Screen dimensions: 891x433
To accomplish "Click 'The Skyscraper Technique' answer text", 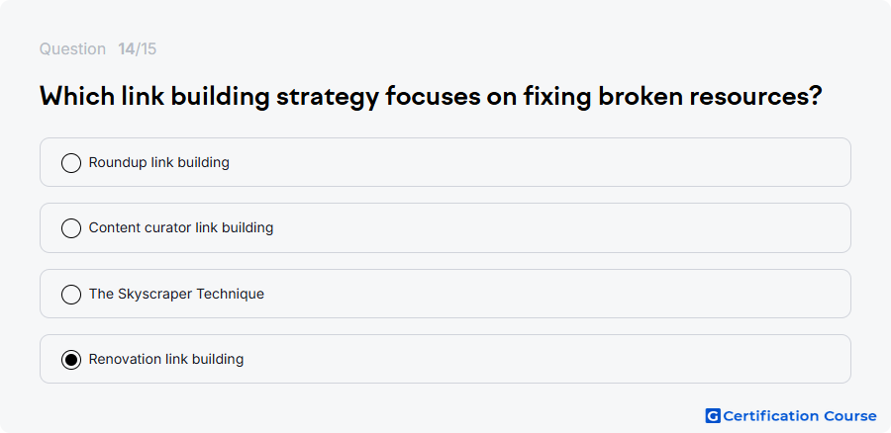I will pos(177,294).
